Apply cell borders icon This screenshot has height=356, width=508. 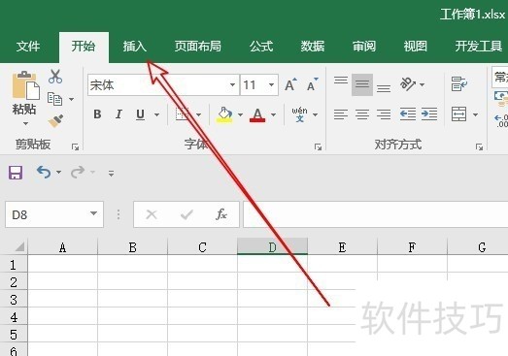pos(182,114)
